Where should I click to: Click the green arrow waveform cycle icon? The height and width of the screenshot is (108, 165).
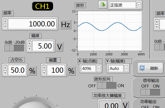[102, 5]
